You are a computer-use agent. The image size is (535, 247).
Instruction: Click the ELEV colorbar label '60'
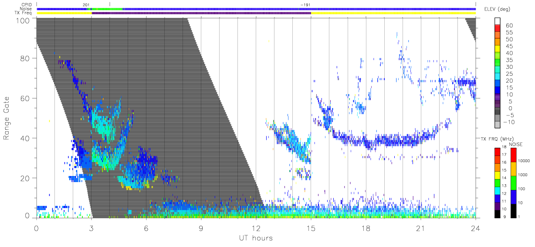click(x=509, y=25)
